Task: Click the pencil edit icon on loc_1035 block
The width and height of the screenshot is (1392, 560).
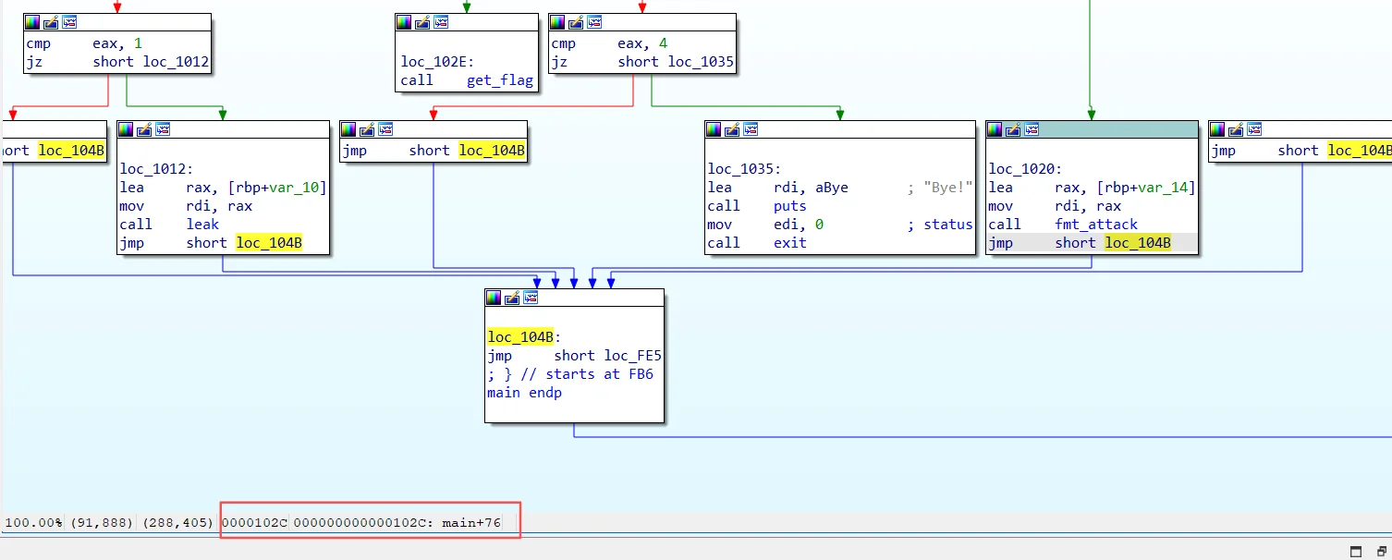Action: (732, 129)
